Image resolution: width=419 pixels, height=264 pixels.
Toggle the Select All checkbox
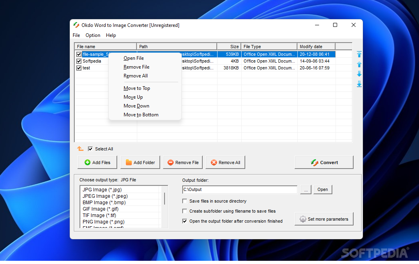tap(90, 149)
